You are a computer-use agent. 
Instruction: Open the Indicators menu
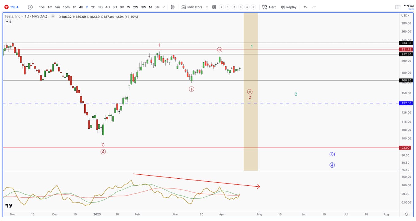195,7
